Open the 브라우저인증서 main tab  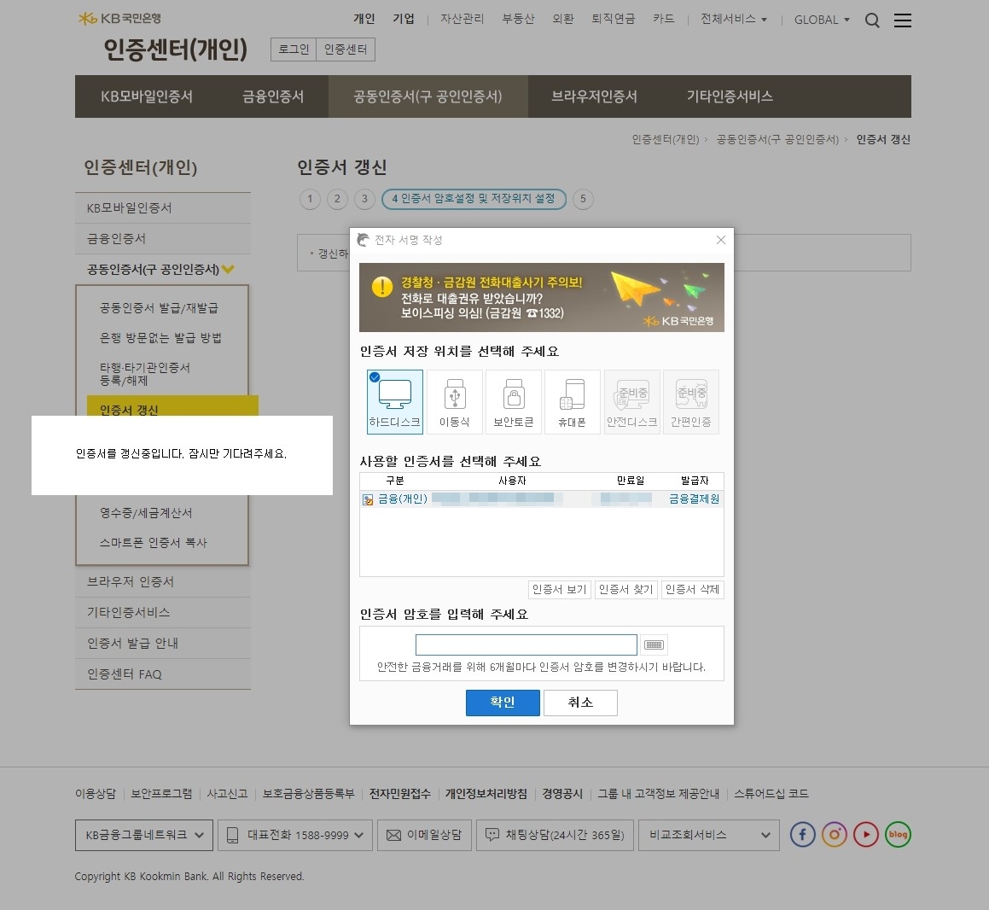point(594,96)
